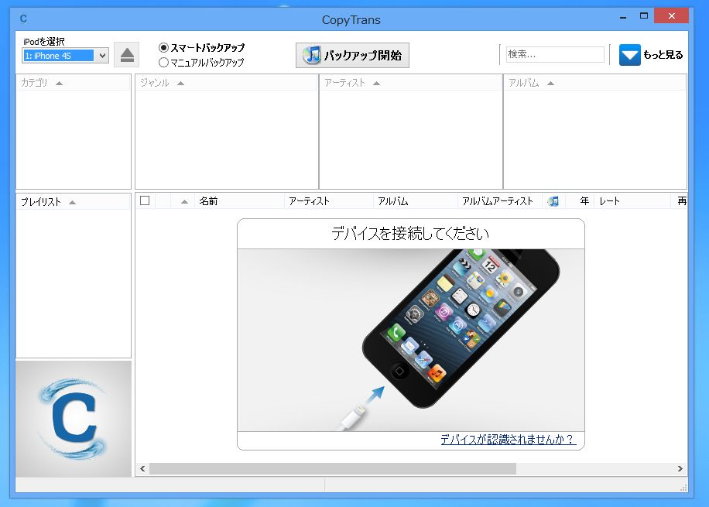Image resolution: width=709 pixels, height=507 pixels.
Task: Close the CopyTrans window
Action: pyautogui.click(x=672, y=15)
